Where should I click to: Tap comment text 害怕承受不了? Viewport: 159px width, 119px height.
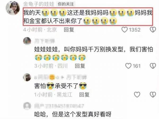coord(60,86)
